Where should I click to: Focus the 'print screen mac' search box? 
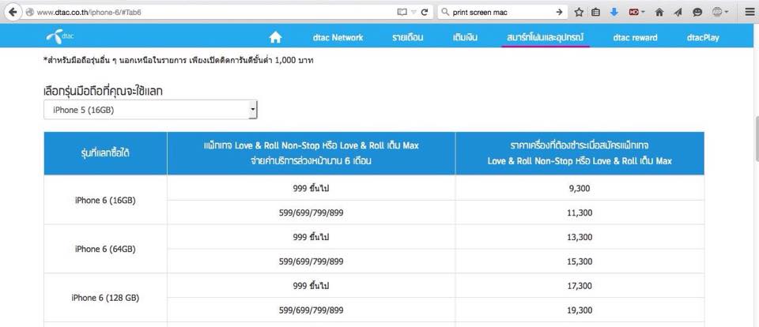tap(504, 13)
